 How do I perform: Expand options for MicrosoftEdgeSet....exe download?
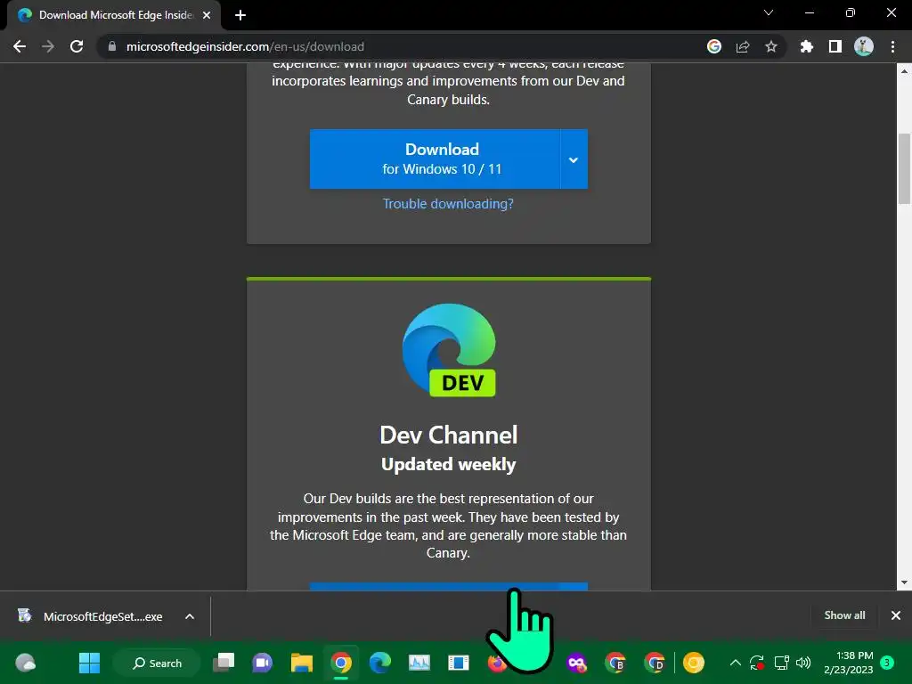[x=190, y=616]
